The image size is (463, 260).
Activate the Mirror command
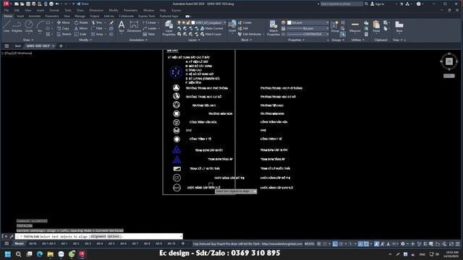(81, 28)
